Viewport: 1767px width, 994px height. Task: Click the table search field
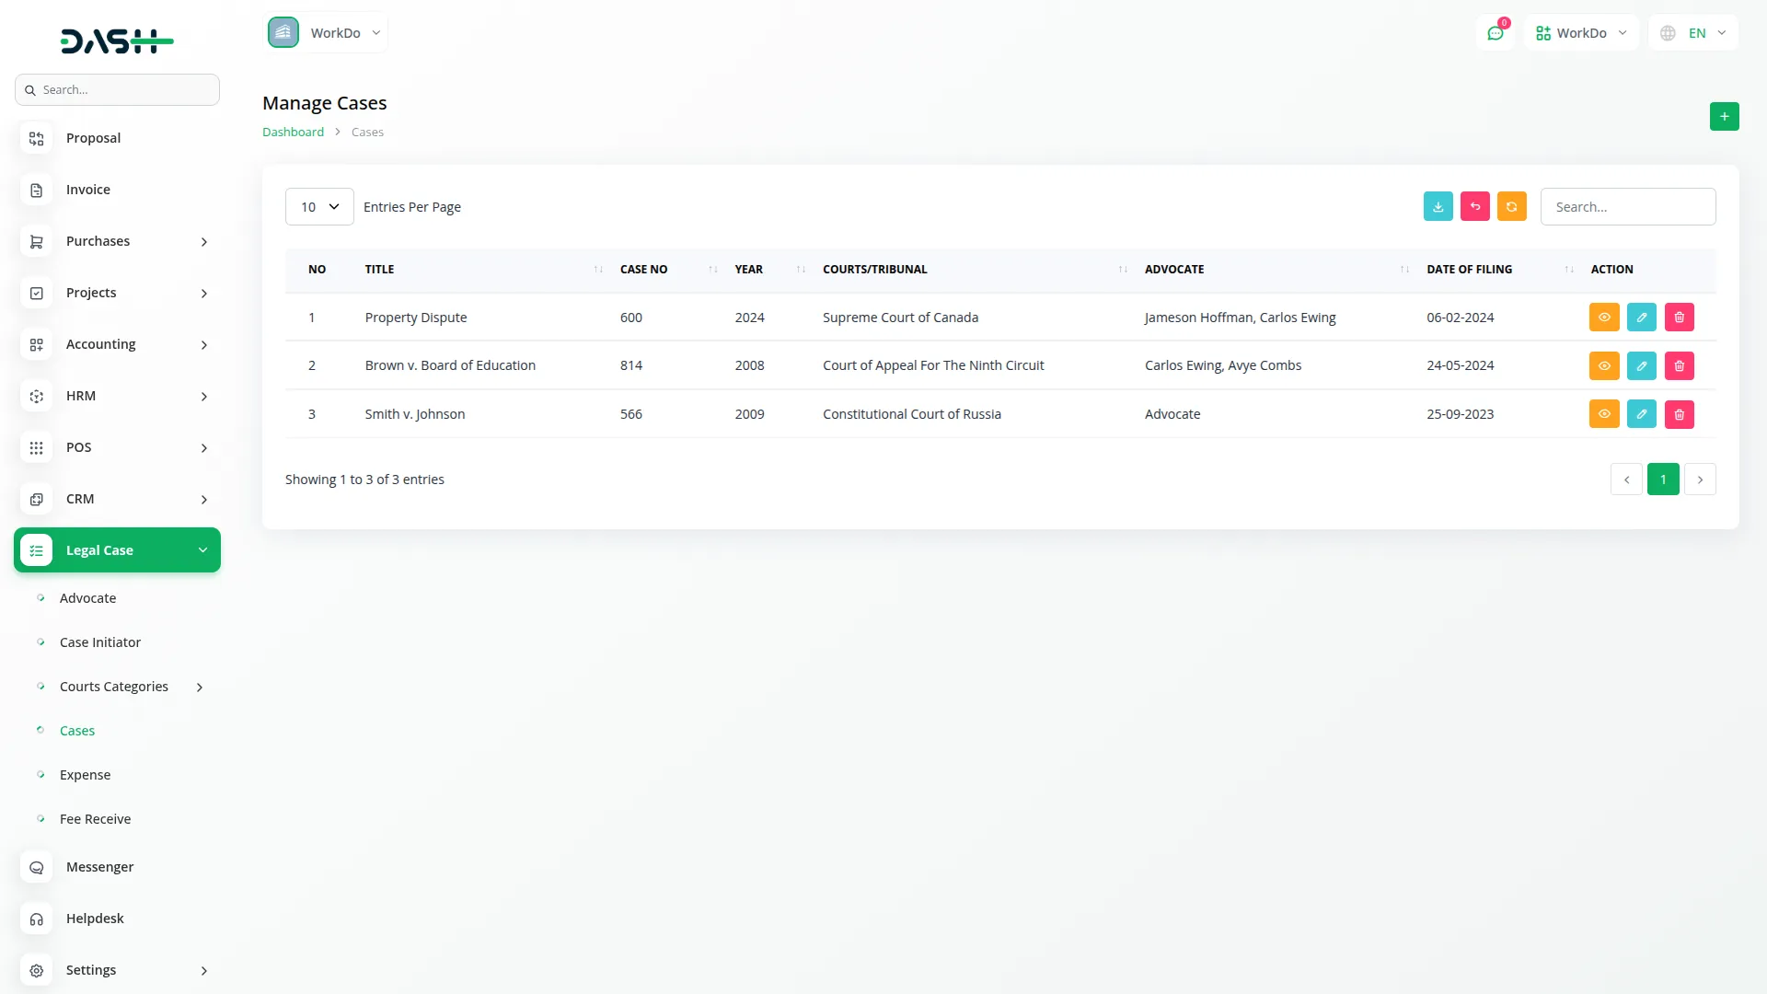(1628, 206)
